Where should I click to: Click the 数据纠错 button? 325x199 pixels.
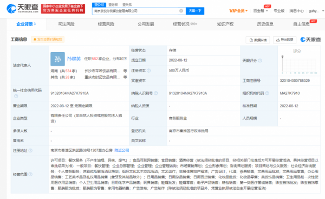(x=258, y=40)
